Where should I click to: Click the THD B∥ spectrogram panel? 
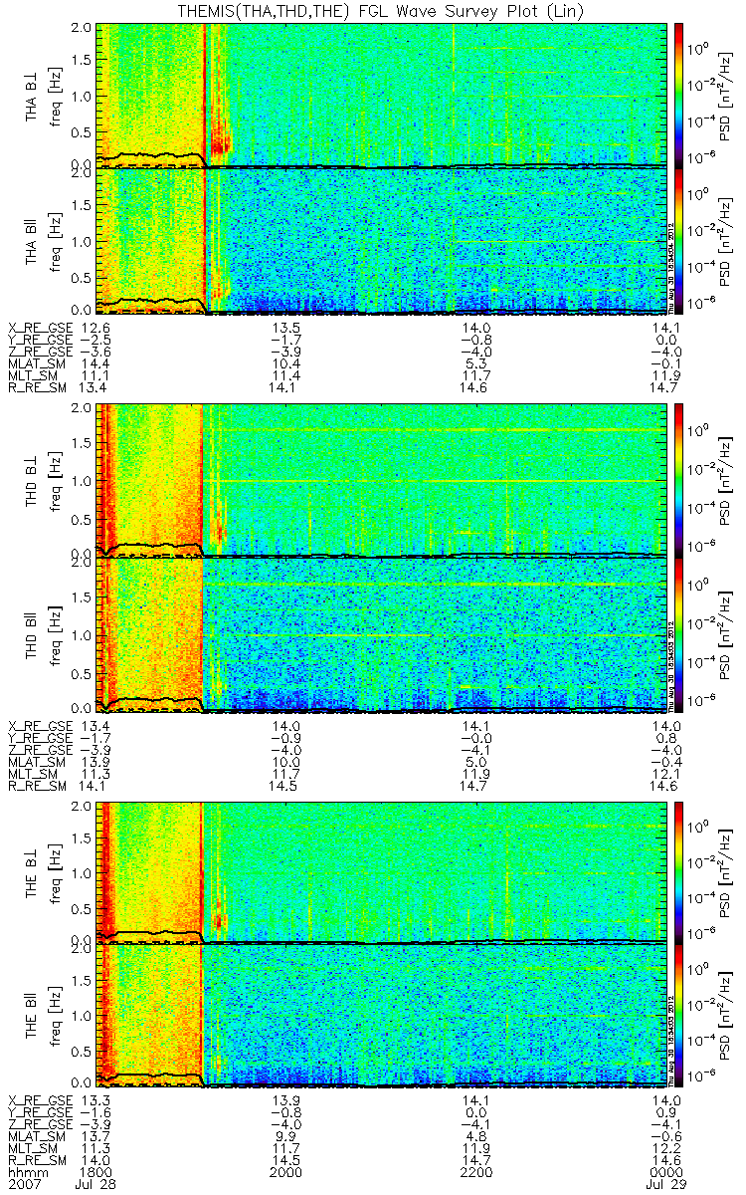(381, 634)
